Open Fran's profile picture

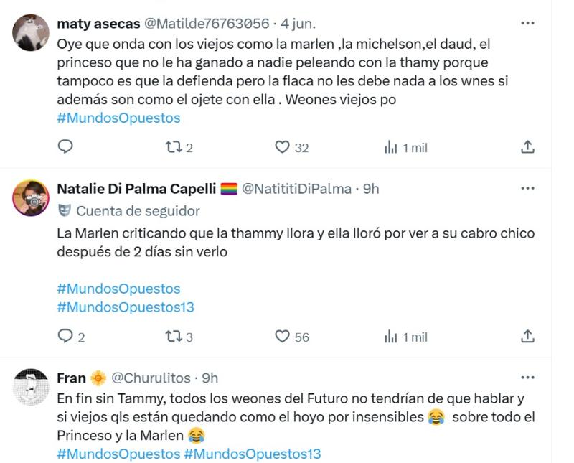coord(32,388)
